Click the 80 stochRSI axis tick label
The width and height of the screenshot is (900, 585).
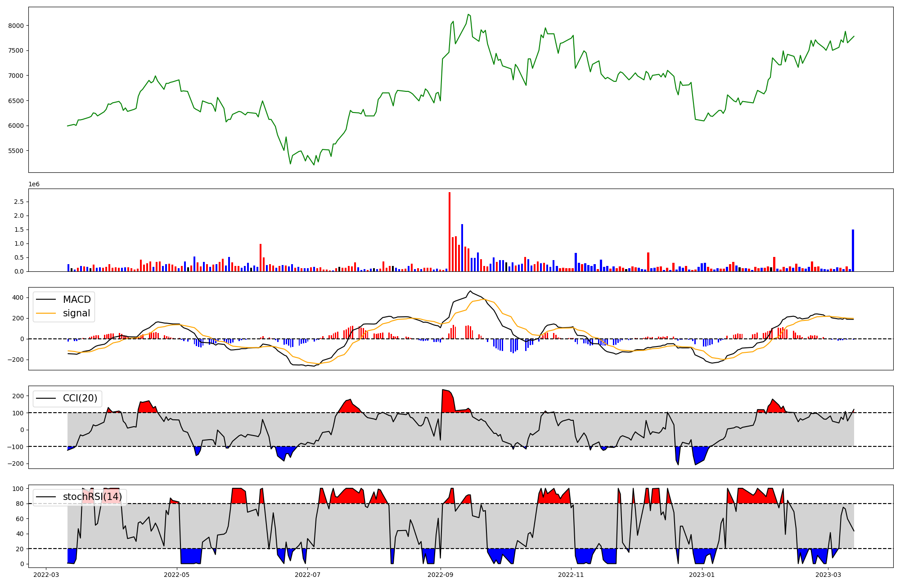(x=20, y=504)
